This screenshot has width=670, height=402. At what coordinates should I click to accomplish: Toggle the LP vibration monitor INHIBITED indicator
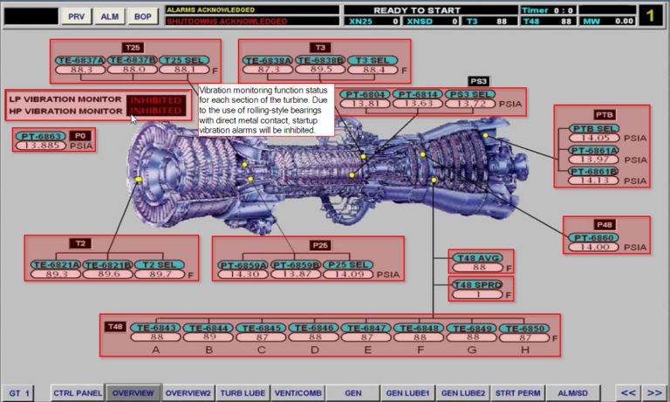click(x=154, y=100)
